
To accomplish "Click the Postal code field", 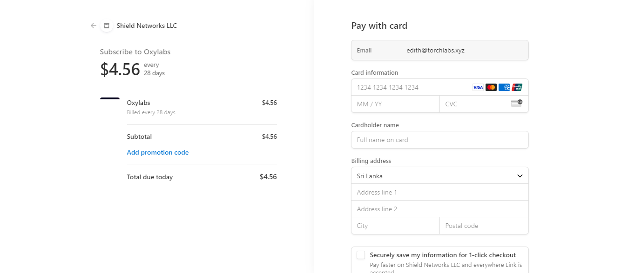I will (484, 226).
